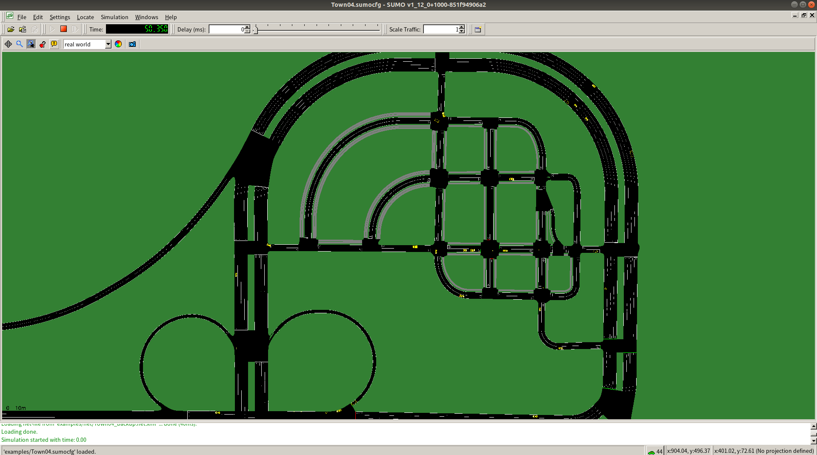Click the new view window icon
The width and height of the screenshot is (817, 455).
pos(478,29)
